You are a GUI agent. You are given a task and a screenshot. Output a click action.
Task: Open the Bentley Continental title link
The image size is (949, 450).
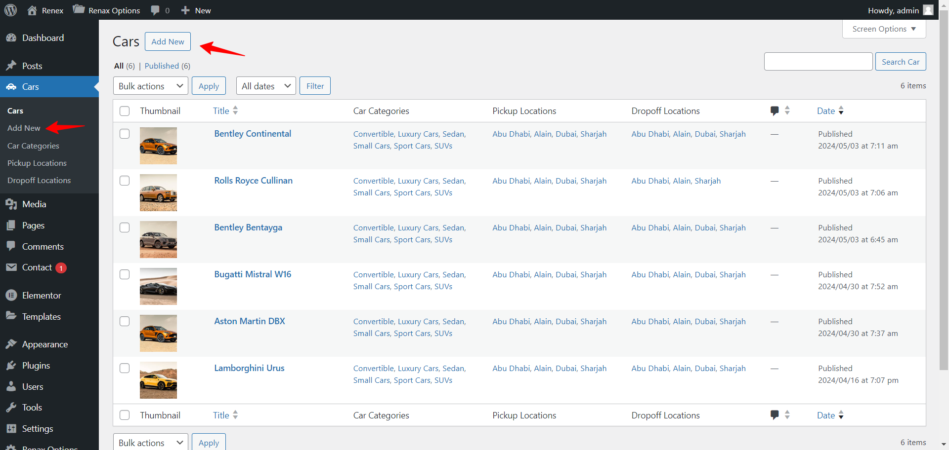pyautogui.click(x=253, y=134)
